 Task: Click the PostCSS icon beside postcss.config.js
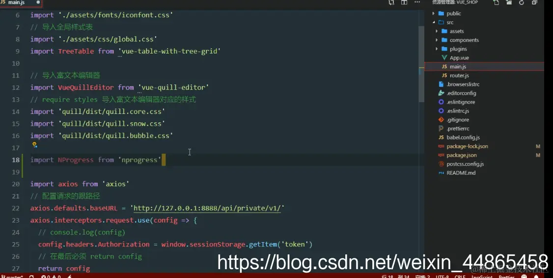tap(441, 164)
